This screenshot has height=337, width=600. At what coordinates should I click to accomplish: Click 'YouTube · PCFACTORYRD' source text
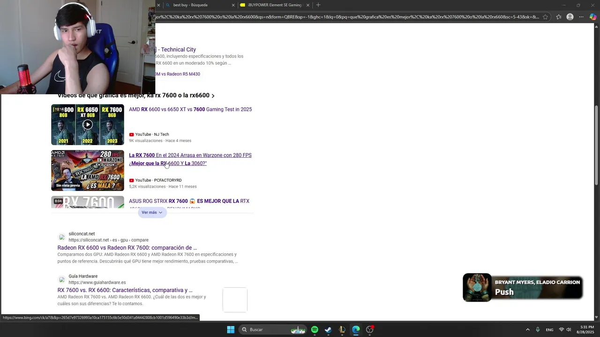click(x=158, y=180)
